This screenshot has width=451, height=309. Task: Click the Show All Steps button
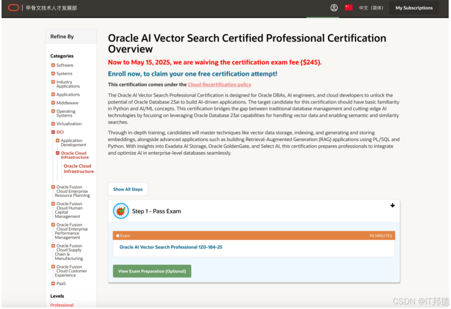[128, 189]
